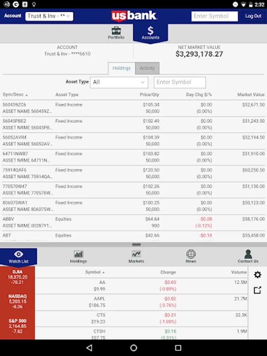Select AA in the watch list
The height and width of the screenshot is (356, 267).
[x=141, y=286]
